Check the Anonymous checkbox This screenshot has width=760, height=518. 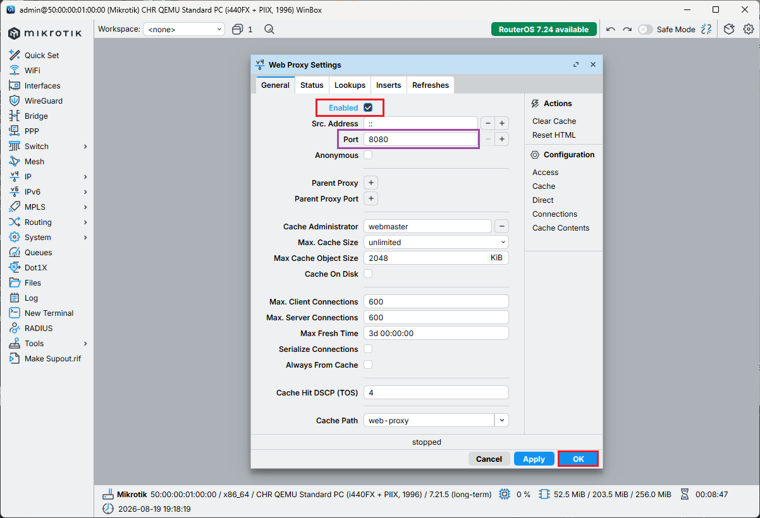pyautogui.click(x=368, y=155)
